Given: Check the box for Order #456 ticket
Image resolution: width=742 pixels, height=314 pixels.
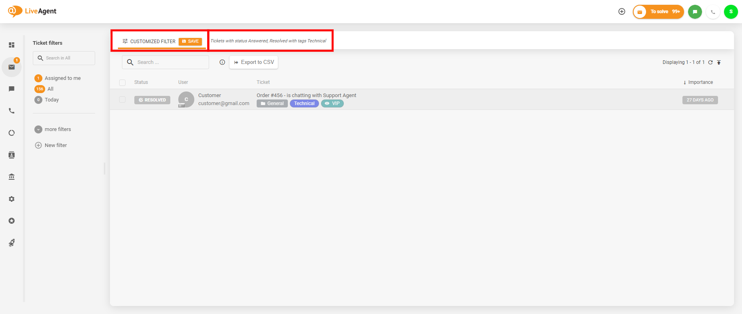Looking at the screenshot, I should point(122,99).
